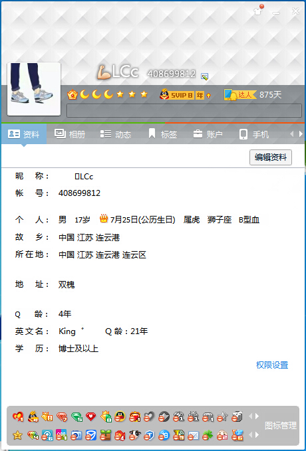Click the shoes profile avatar picture

[34, 89]
